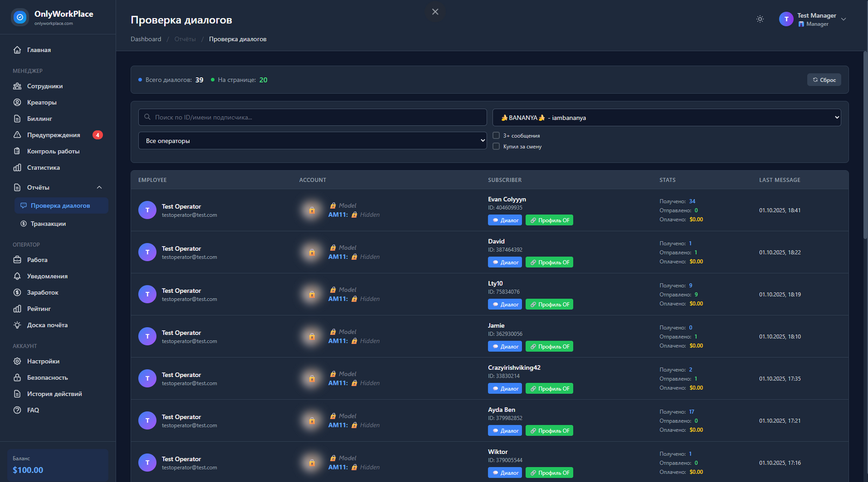
Task: Click the locked account avatar in Evan Colyyyn's row
Action: click(312, 210)
